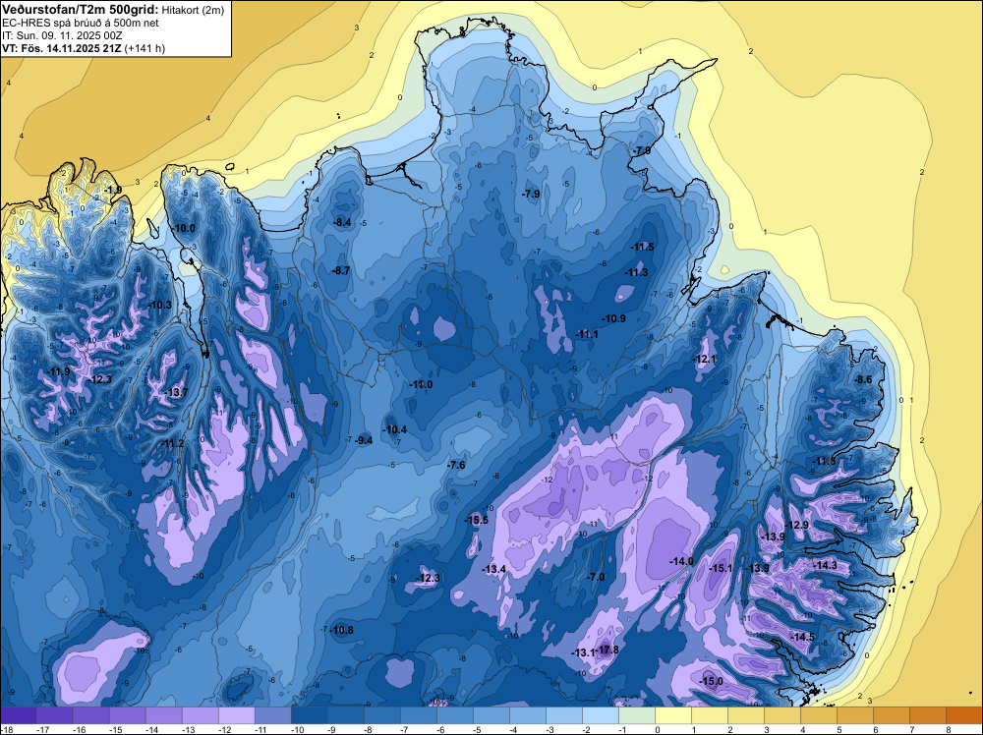983x735 pixels.
Task: Click the -8.6 temperature label
Action: [863, 379]
